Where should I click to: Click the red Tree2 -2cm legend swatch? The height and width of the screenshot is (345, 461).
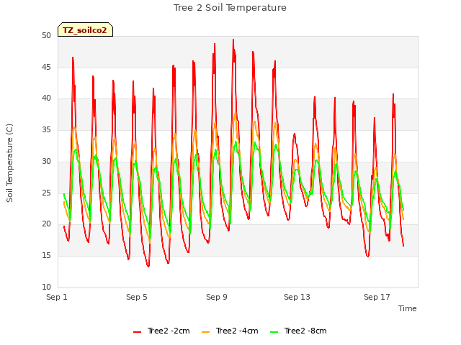click(138, 332)
